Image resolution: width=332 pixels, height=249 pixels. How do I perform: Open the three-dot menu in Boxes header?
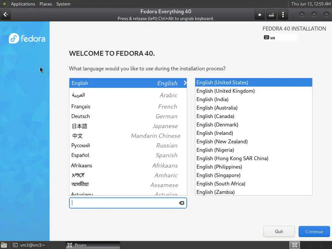click(283, 15)
